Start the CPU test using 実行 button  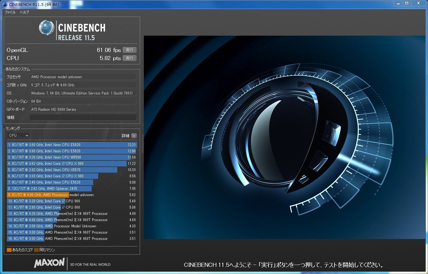(129, 58)
